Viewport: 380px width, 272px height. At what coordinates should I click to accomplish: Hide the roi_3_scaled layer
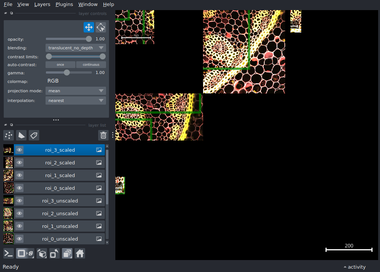pyautogui.click(x=19, y=150)
